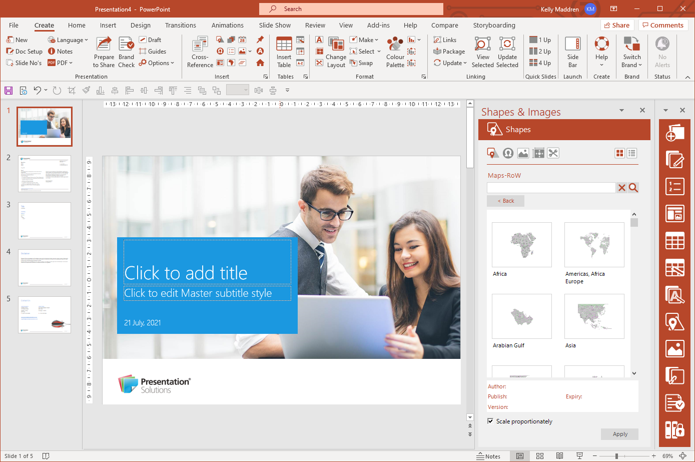Toggle Notes in the status bar
The image size is (695, 462).
(x=489, y=456)
